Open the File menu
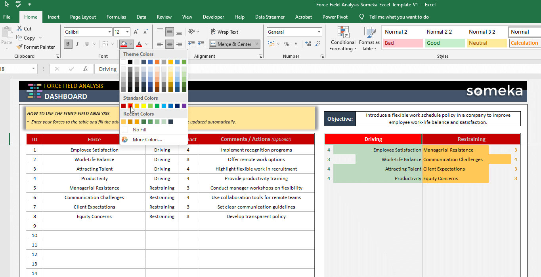The width and height of the screenshot is (541, 277). click(7, 17)
